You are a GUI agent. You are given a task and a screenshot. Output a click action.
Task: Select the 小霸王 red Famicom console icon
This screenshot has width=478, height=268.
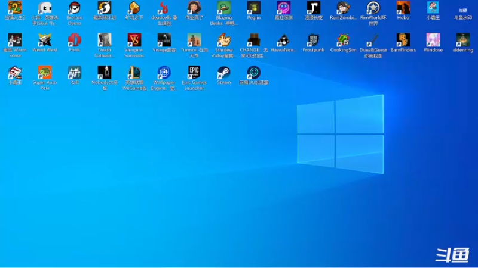(x=14, y=73)
